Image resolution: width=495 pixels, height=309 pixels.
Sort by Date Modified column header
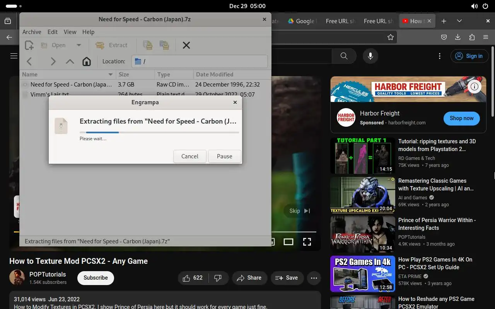[x=232, y=75]
